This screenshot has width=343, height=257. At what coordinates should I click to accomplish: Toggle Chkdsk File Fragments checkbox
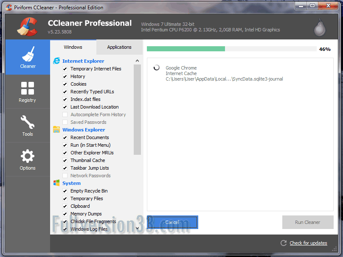[65, 221]
